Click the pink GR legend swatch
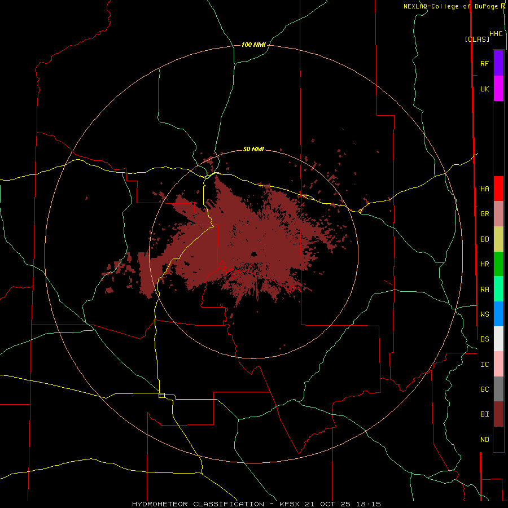Screen dimensions: 508x508 tap(498, 214)
